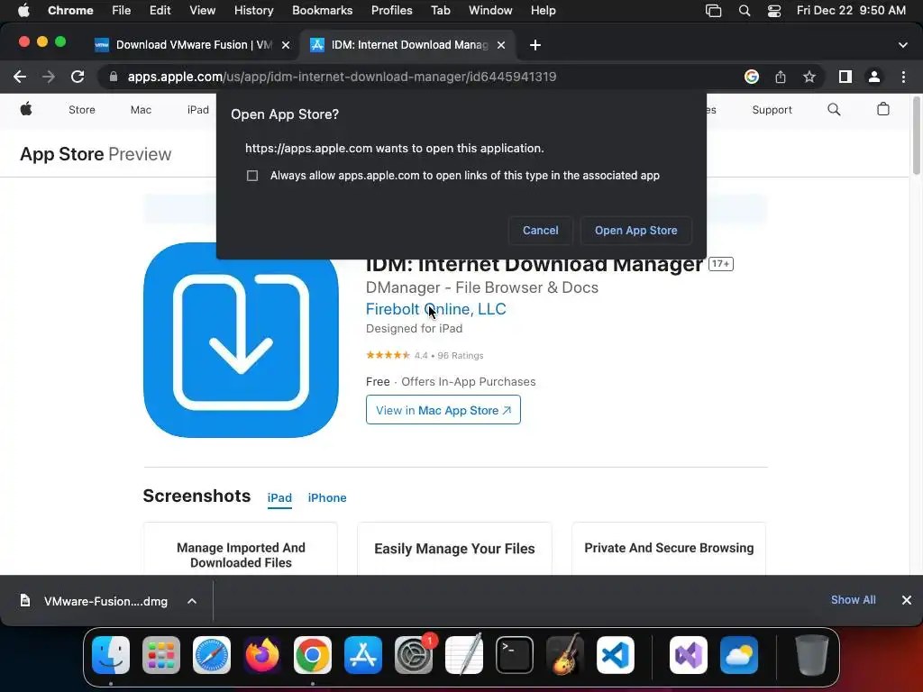Open a new tab with plus button
Viewport: 923px width, 692px height.
point(535,45)
